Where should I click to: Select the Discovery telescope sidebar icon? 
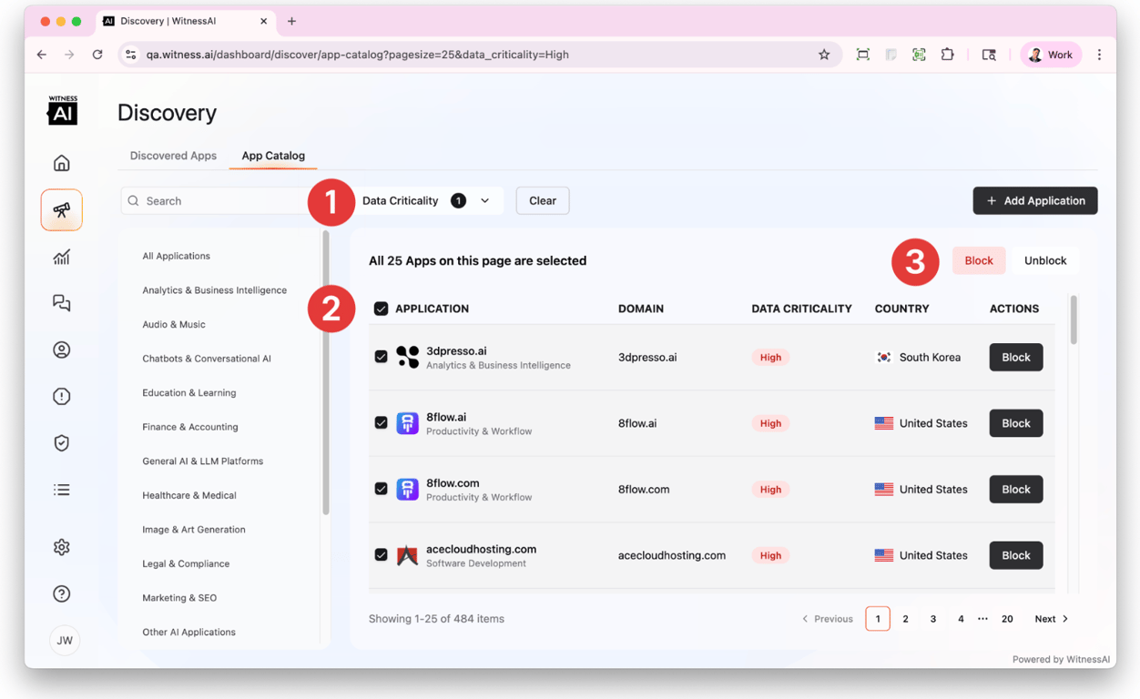(x=62, y=210)
